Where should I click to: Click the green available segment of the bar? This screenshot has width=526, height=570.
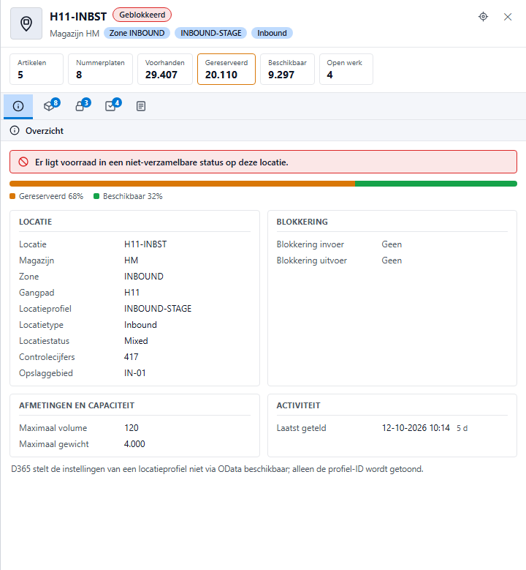[x=436, y=184]
